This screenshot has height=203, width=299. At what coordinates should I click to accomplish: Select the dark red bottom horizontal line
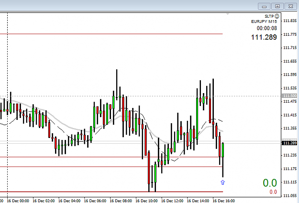click(x=111, y=192)
